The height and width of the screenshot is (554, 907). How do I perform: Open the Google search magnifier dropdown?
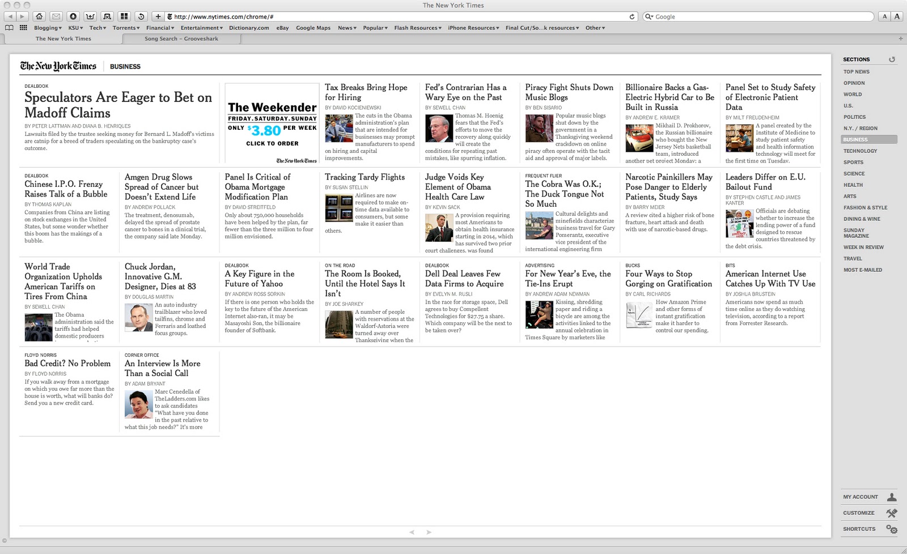(x=650, y=17)
